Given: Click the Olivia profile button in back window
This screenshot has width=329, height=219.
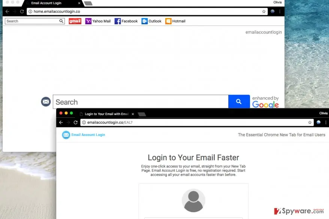Looking at the screenshot, I should [277, 2].
